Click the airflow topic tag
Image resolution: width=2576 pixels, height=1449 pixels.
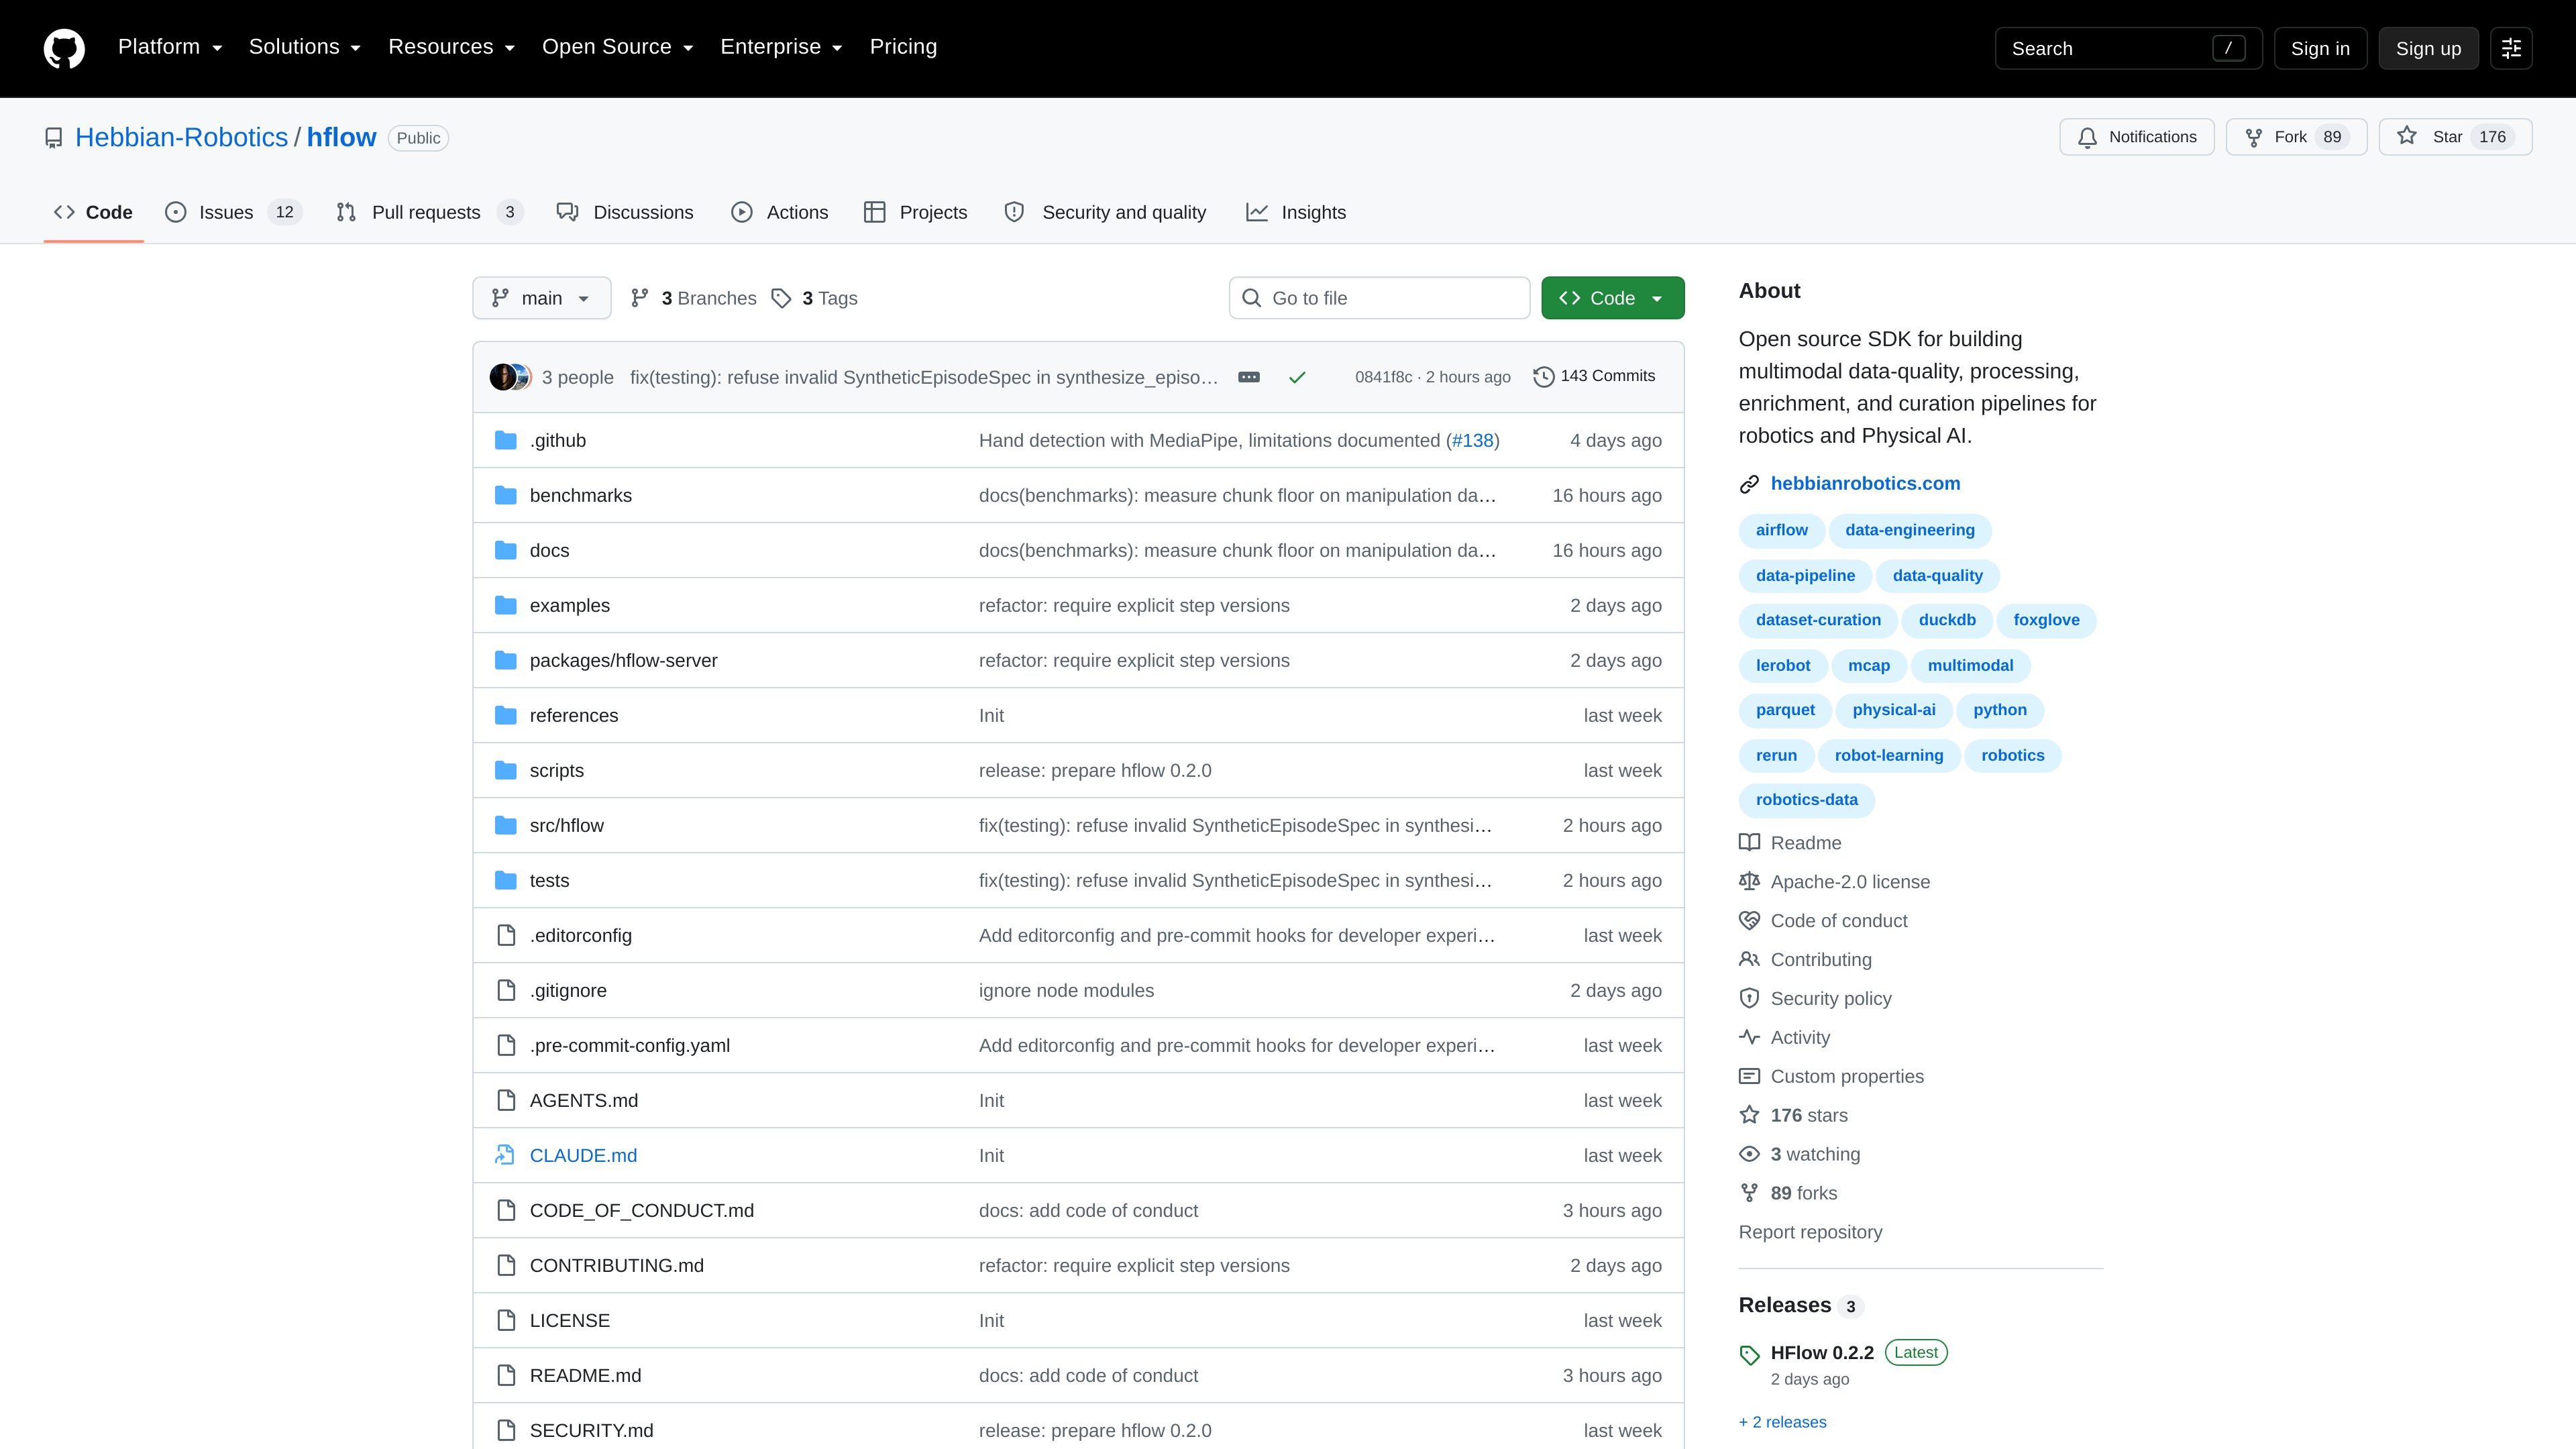1782,530
